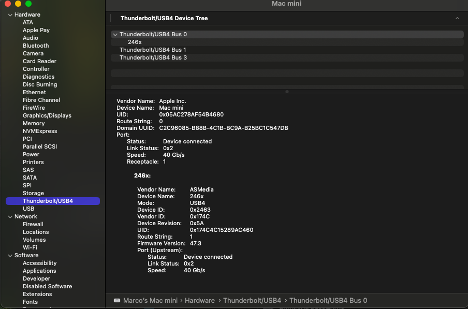468x309 pixels.
Task: Open the Bluetooth hardware entry
Action: [x=36, y=46]
